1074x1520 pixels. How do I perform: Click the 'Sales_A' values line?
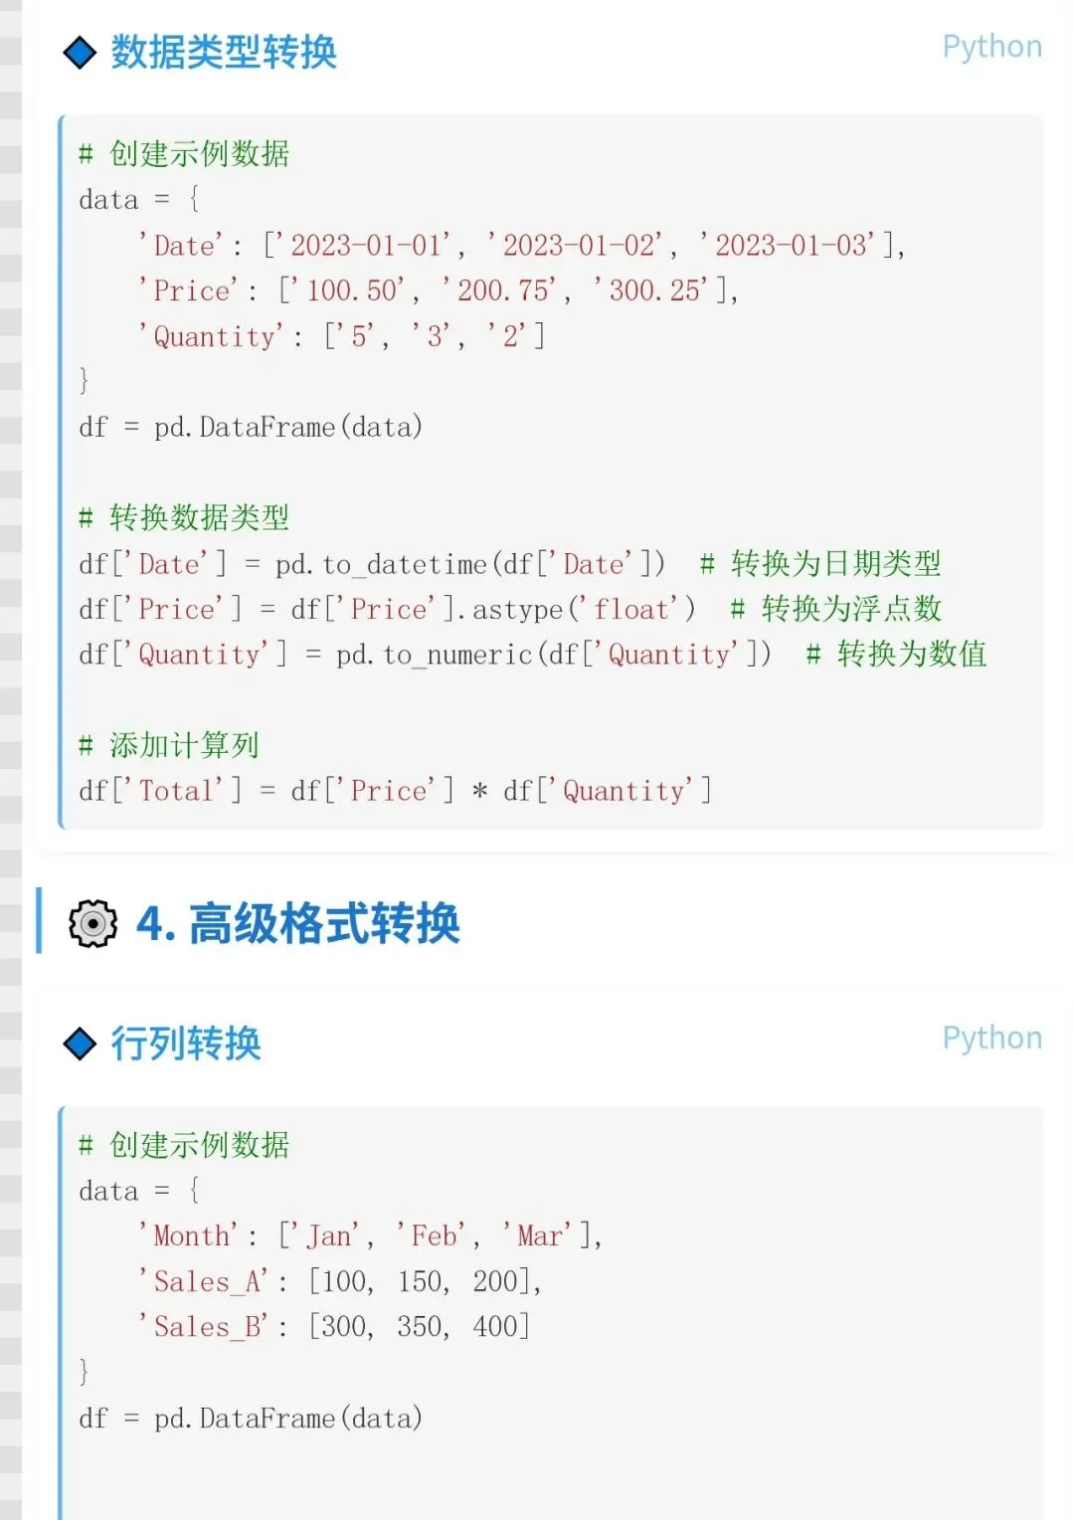(340, 1281)
